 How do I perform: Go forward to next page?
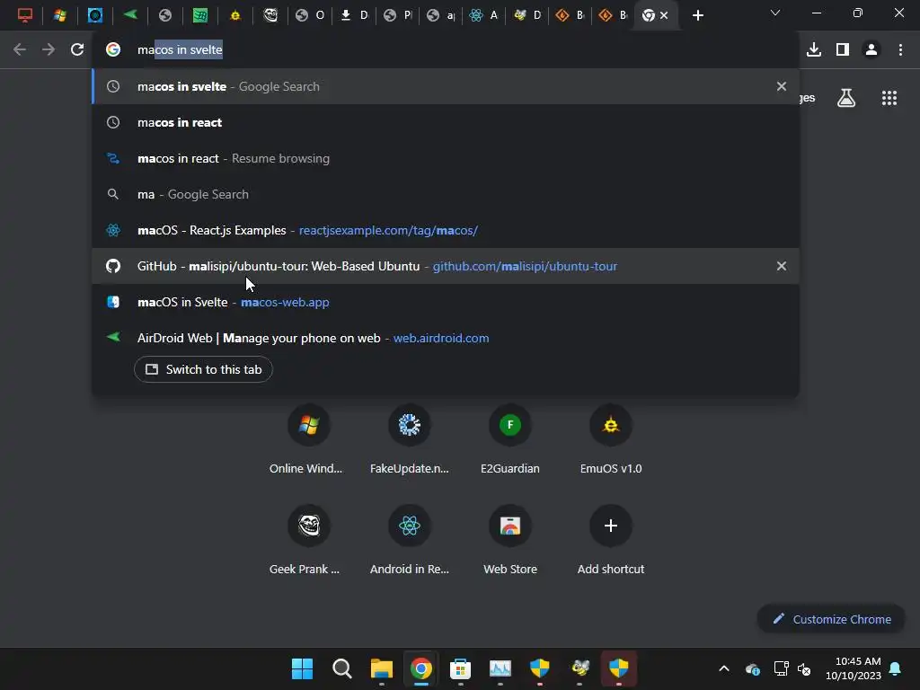click(x=49, y=50)
